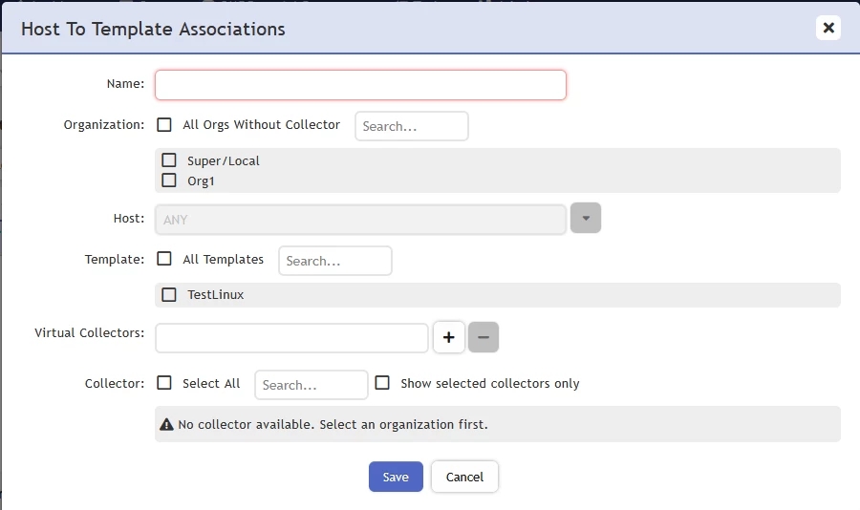Click the Host ANY combo field
This screenshot has width=860, height=510.
coord(360,220)
